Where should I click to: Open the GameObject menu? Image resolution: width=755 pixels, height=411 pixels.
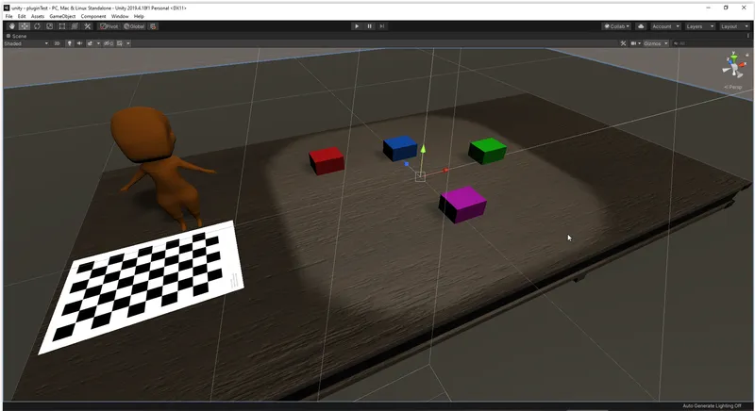pos(62,16)
